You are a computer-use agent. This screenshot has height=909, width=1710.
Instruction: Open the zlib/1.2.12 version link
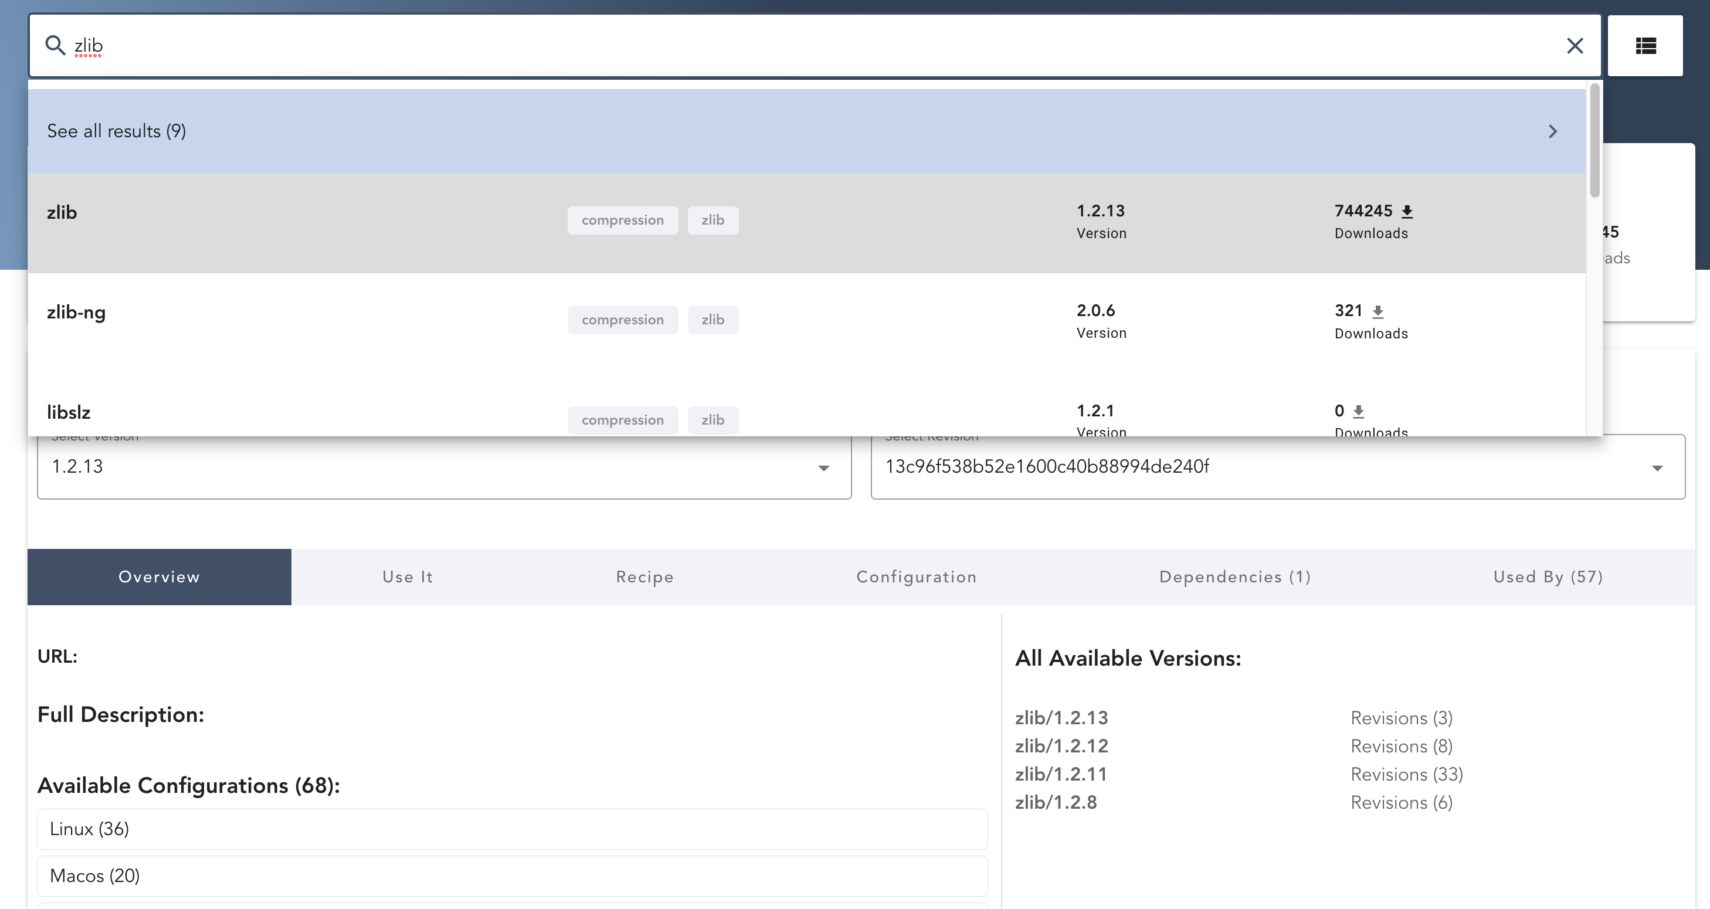1061,745
